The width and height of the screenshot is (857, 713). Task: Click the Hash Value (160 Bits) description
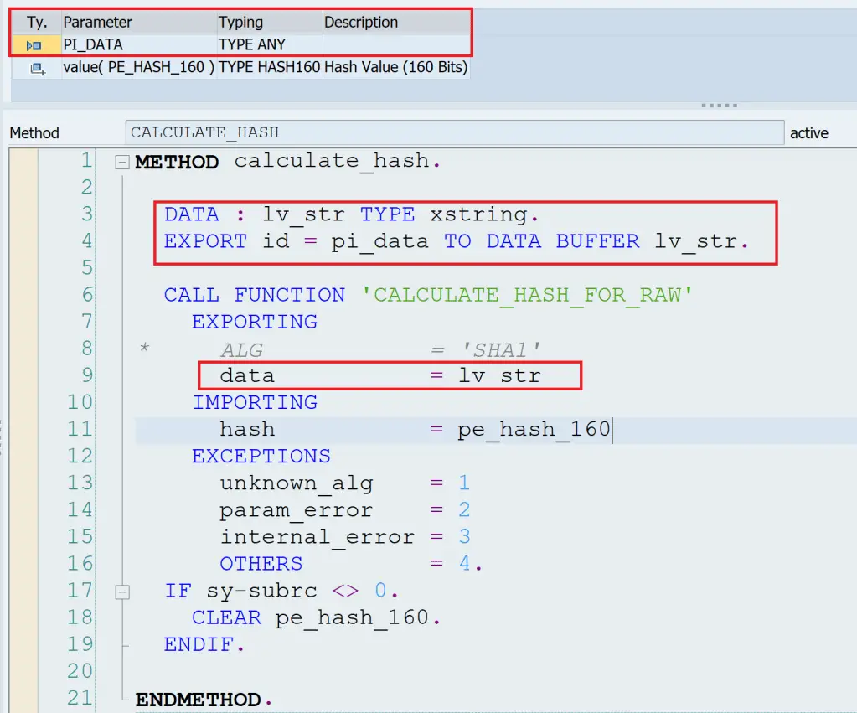click(395, 68)
